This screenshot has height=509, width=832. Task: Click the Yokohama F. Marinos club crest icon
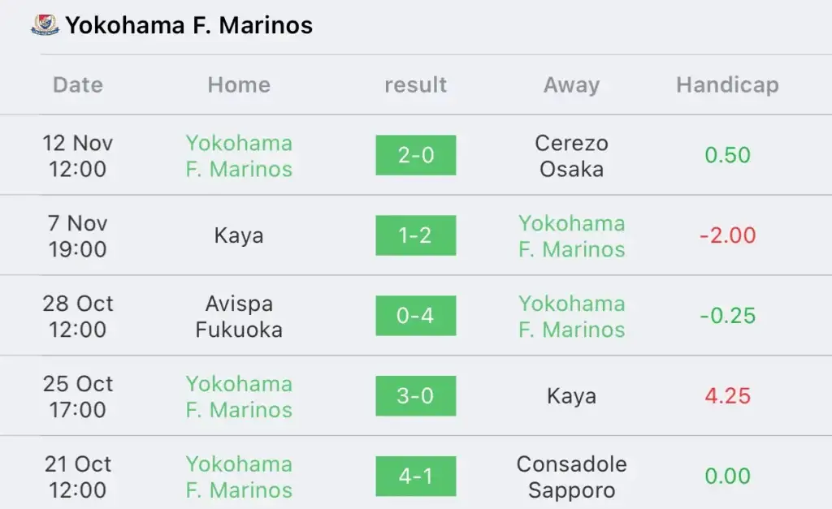[45, 25]
